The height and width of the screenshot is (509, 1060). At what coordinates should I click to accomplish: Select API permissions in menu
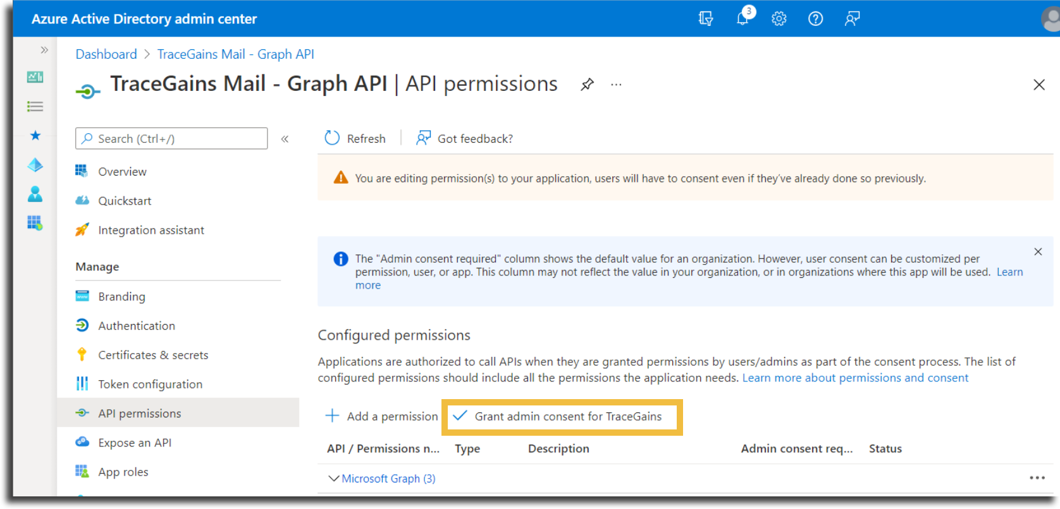click(x=178, y=413)
